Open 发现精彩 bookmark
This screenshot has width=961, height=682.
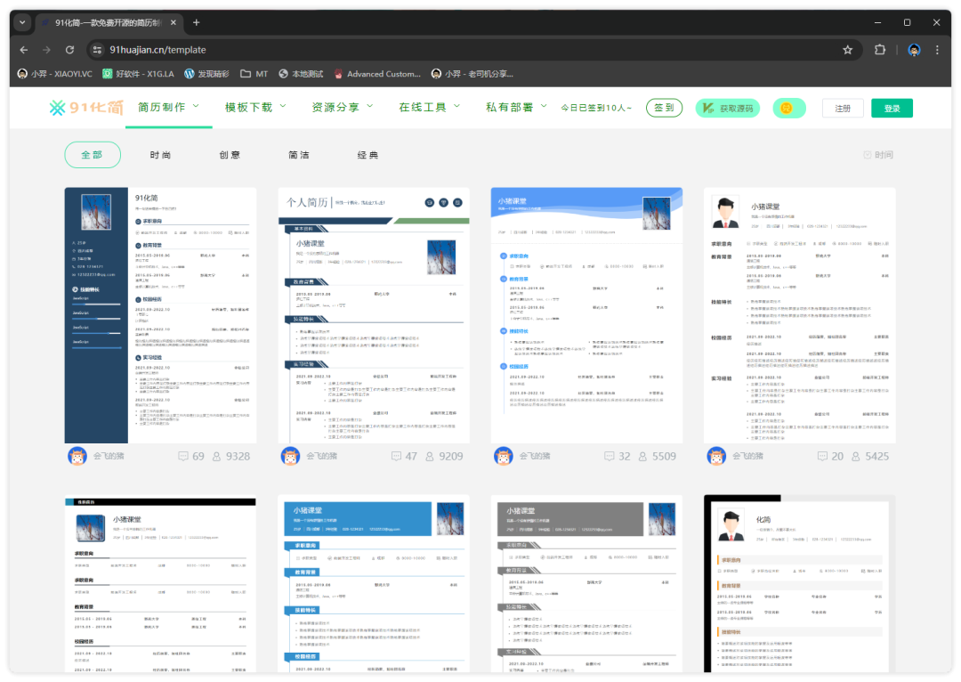click(206, 74)
